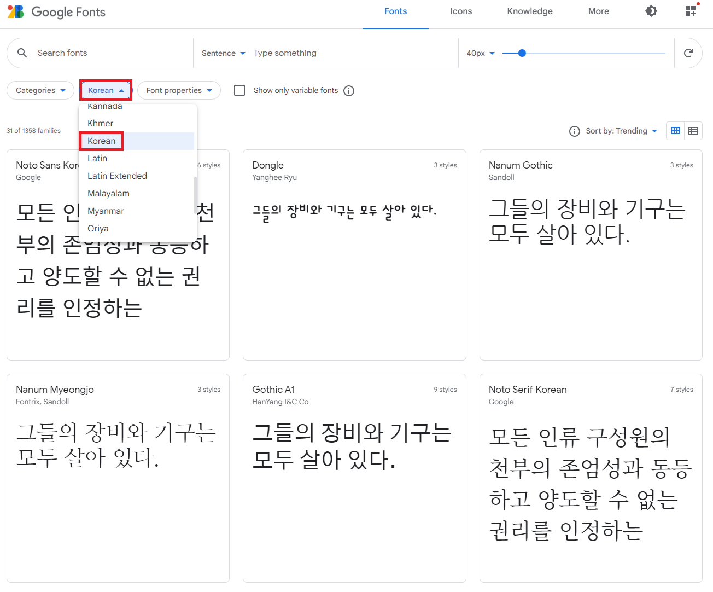Enable Show only variable fonts checkbox

239,90
